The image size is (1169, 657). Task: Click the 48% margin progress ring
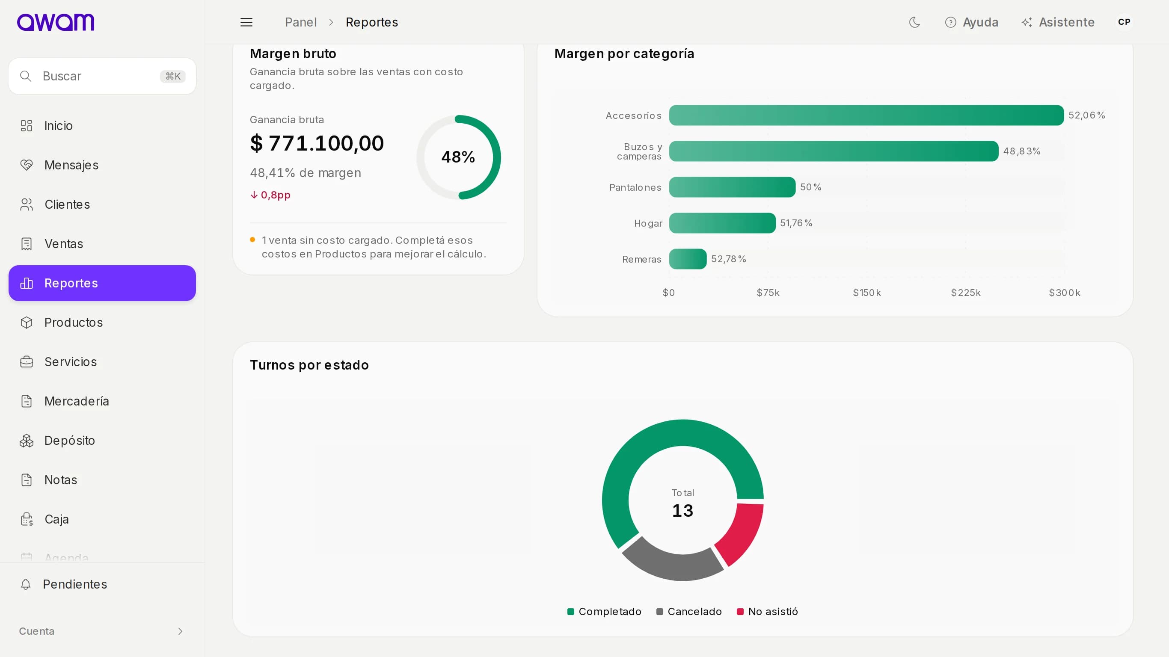458,157
